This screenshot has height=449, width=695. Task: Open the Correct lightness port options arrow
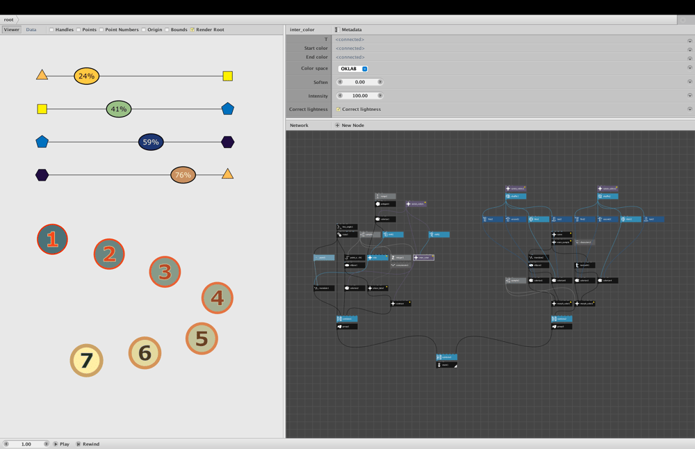pos(689,108)
